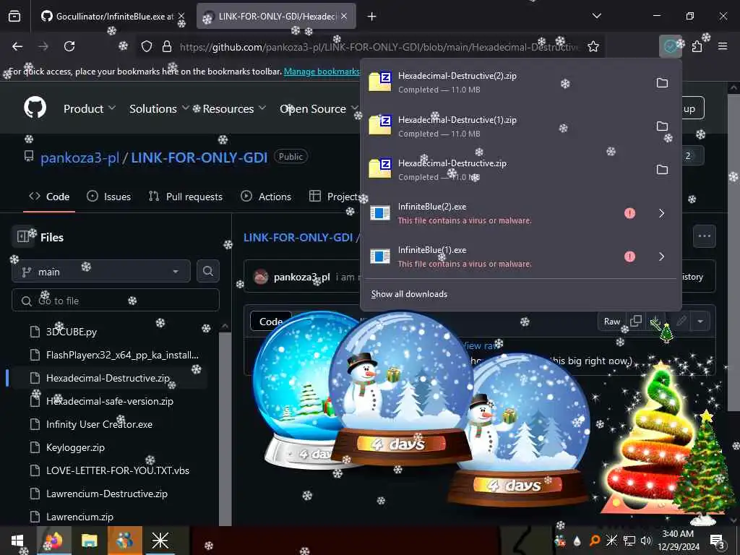Image resolution: width=740 pixels, height=555 pixels.
Task: Expand the Product navigation menu
Action: 89,108
